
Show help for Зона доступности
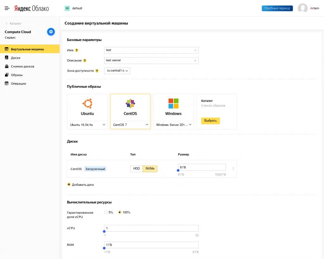click(x=97, y=71)
